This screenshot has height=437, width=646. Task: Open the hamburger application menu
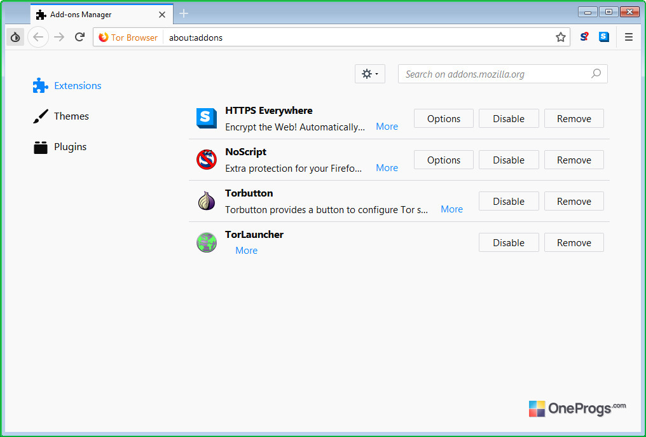coord(628,37)
